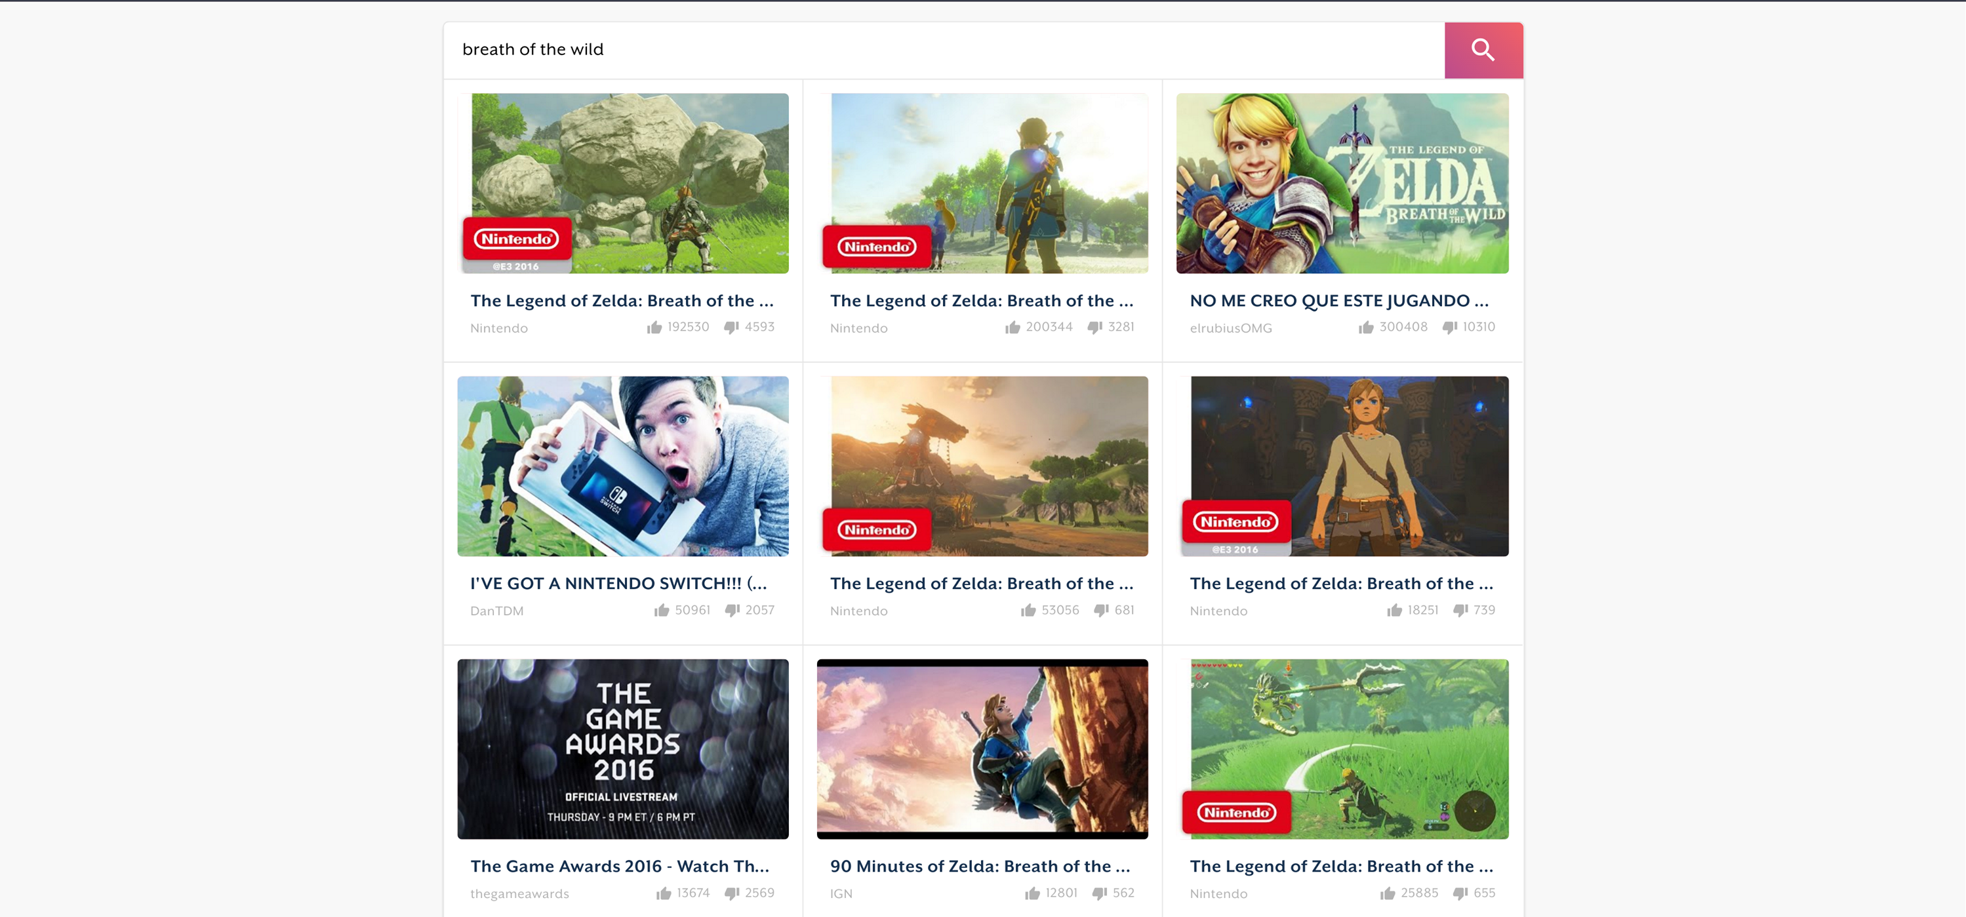This screenshot has width=1966, height=917.
Task: Click thumbs-up icon on IGN video
Action: [x=1032, y=893]
